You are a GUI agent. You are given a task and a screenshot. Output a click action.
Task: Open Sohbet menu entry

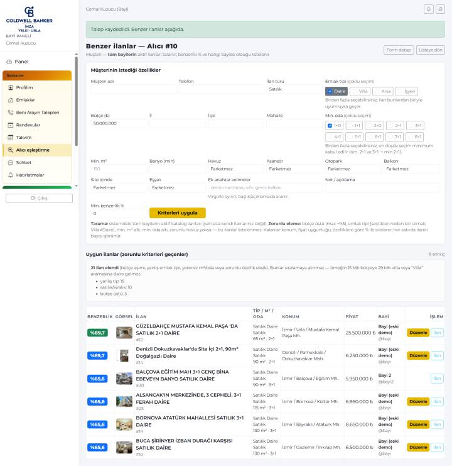point(37,162)
